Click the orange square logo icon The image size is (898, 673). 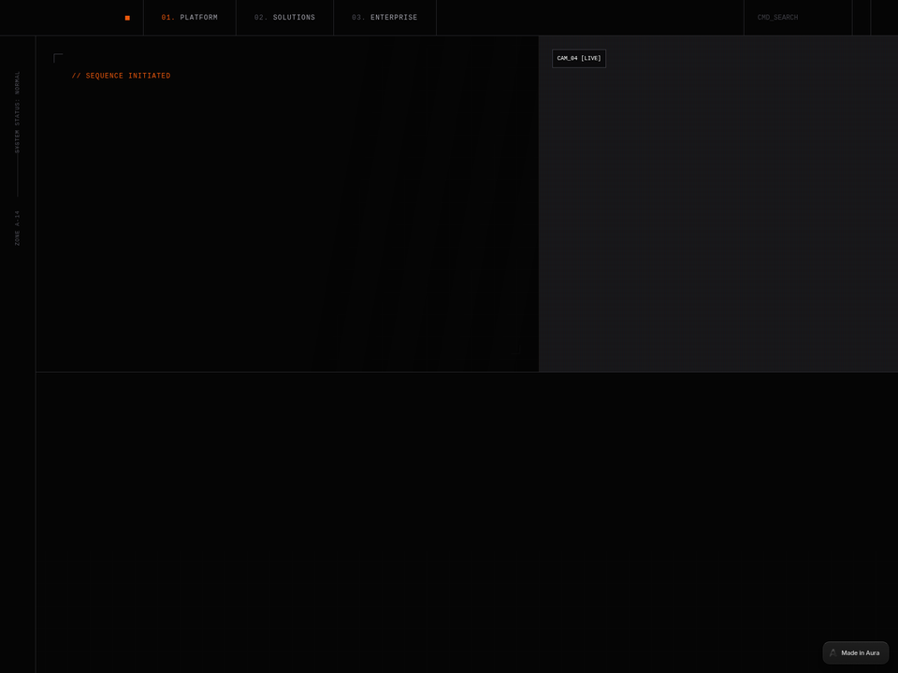coord(127,18)
